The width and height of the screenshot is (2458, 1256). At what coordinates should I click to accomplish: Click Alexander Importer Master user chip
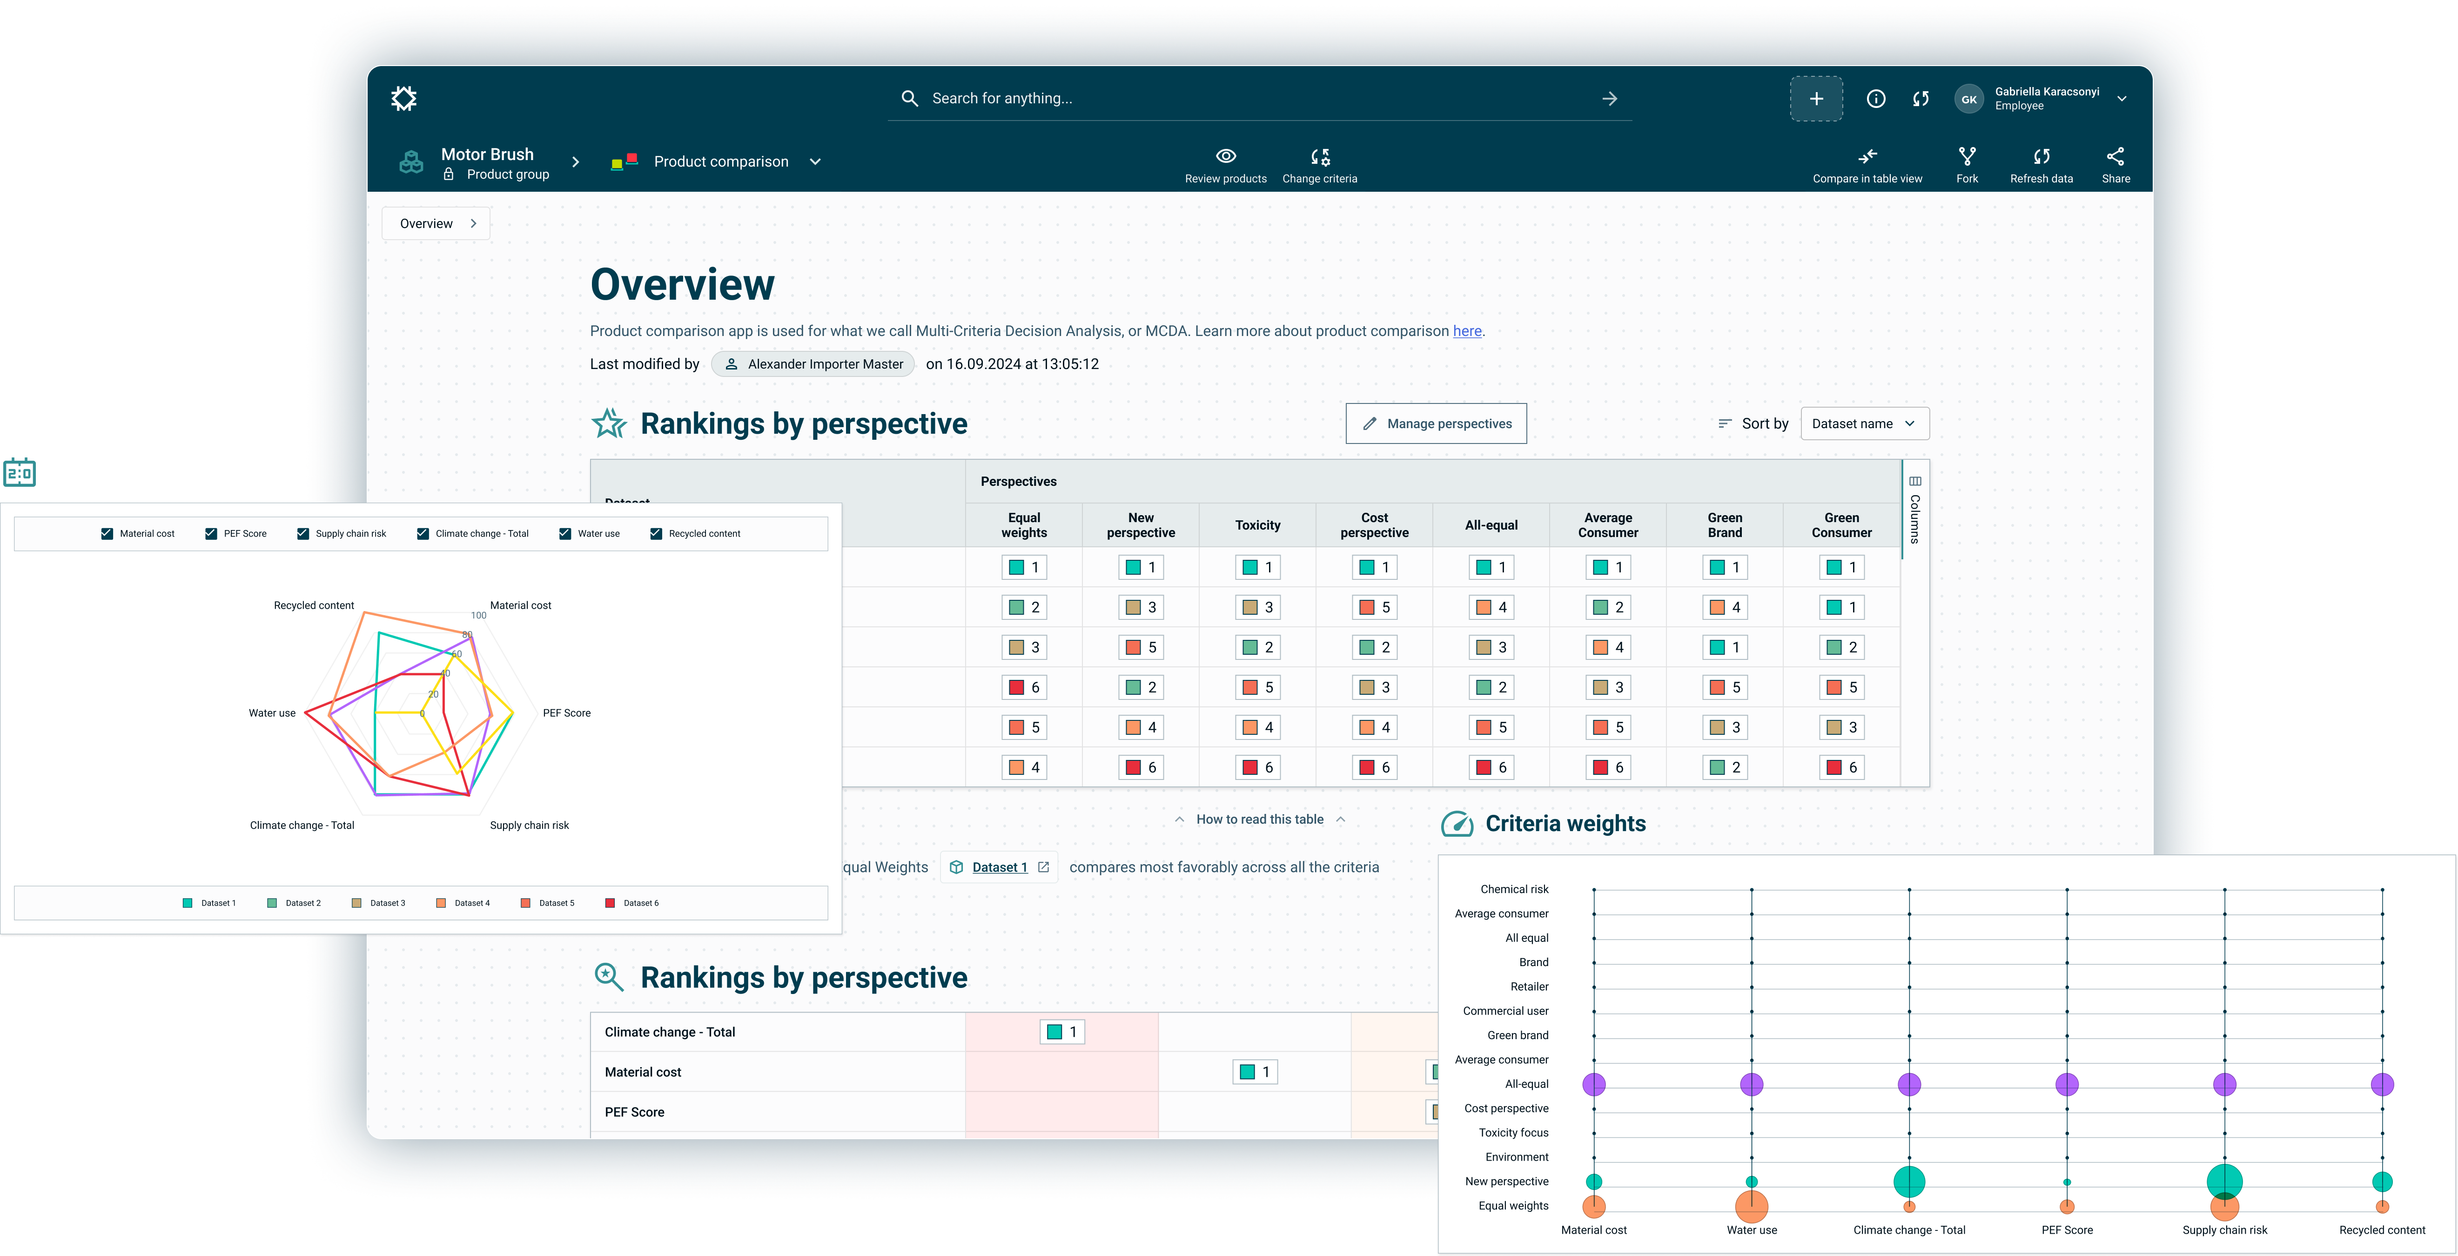[813, 363]
